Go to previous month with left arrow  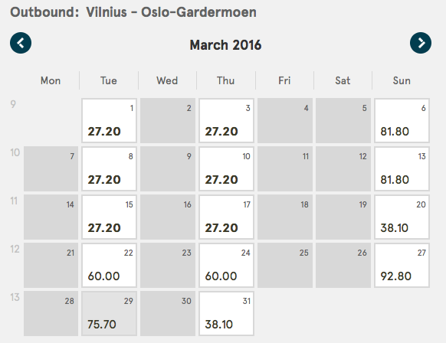point(21,43)
